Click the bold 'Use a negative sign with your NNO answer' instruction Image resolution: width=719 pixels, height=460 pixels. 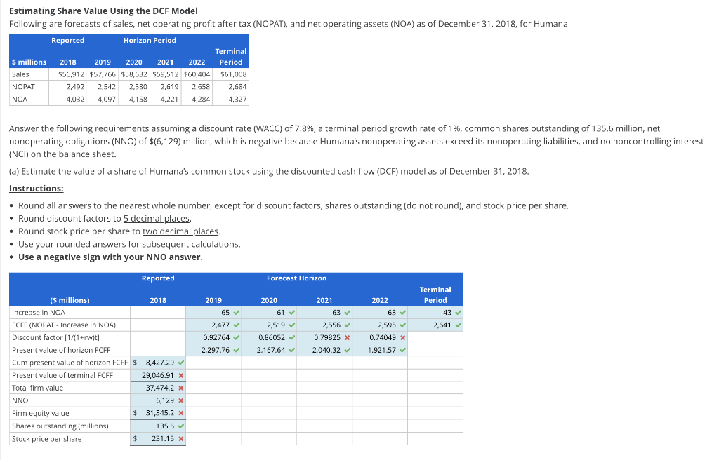click(110, 257)
